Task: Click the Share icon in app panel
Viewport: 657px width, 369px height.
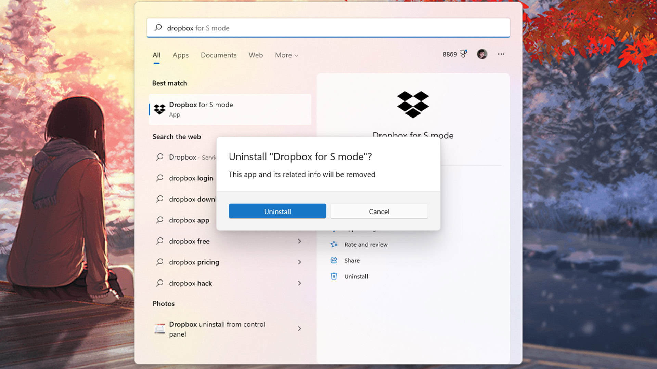Action: coord(334,260)
